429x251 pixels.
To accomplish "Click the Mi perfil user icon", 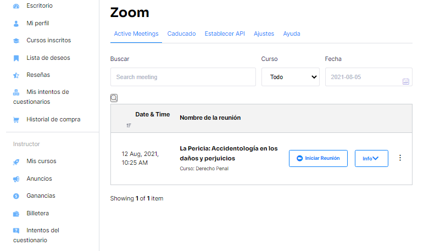I will [x=16, y=24].
